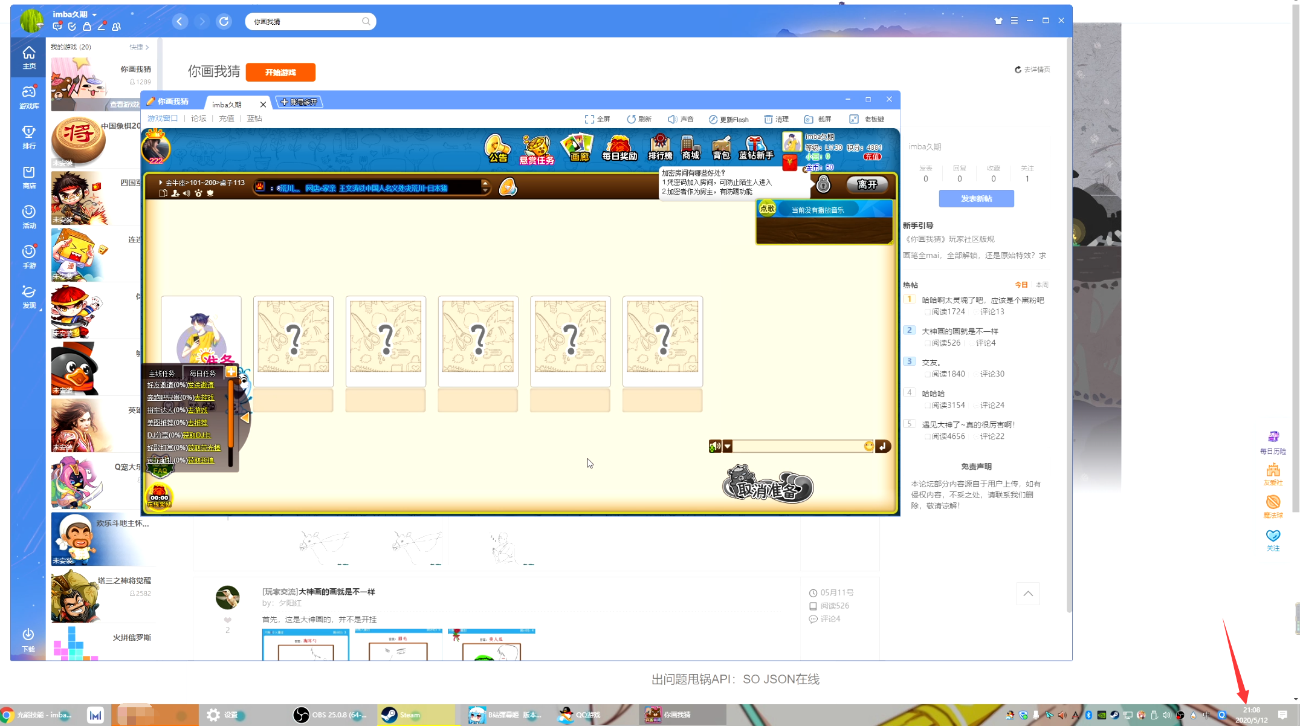The height and width of the screenshot is (726, 1300).
Task: Click the chat message input field
Action: pyautogui.click(x=798, y=446)
